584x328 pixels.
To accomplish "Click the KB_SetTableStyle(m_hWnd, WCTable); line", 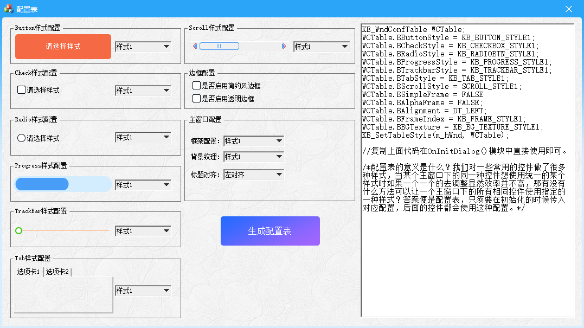I will (x=435, y=135).
